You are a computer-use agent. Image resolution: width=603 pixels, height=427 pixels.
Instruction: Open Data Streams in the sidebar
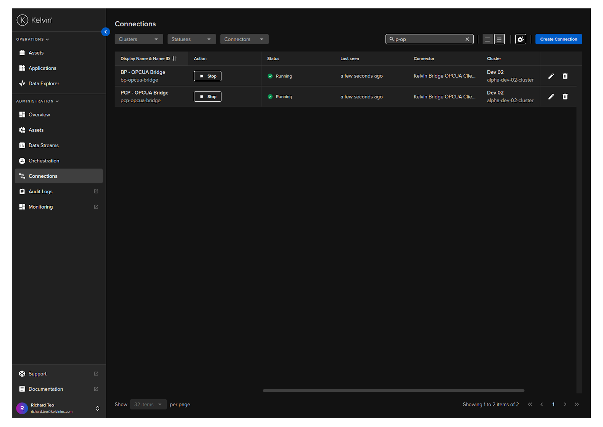pyautogui.click(x=44, y=146)
